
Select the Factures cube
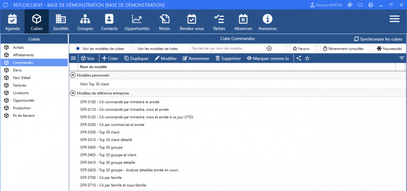[x=34, y=85]
